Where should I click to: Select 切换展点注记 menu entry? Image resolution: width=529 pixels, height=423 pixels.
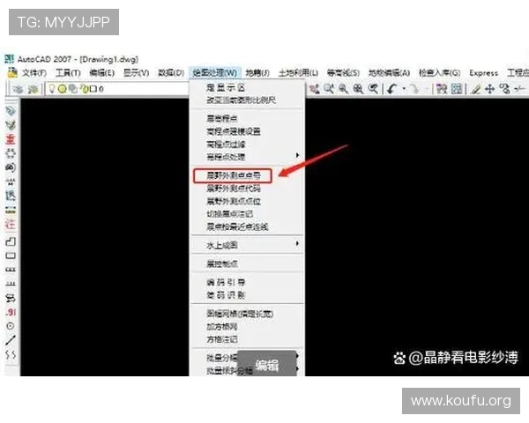pyautogui.click(x=248, y=214)
